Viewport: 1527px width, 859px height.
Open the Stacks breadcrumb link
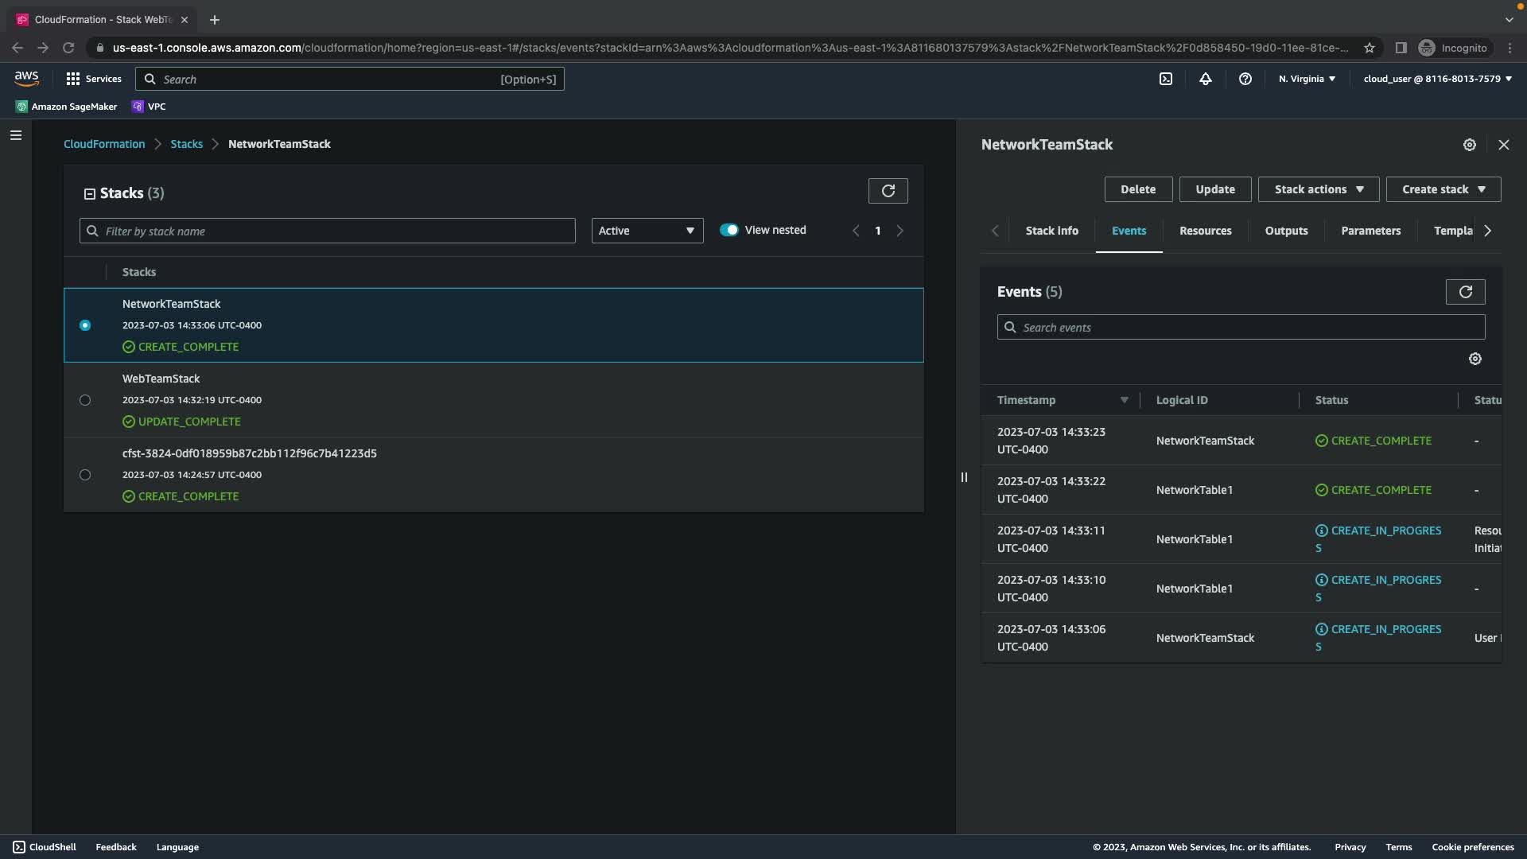coord(186,144)
